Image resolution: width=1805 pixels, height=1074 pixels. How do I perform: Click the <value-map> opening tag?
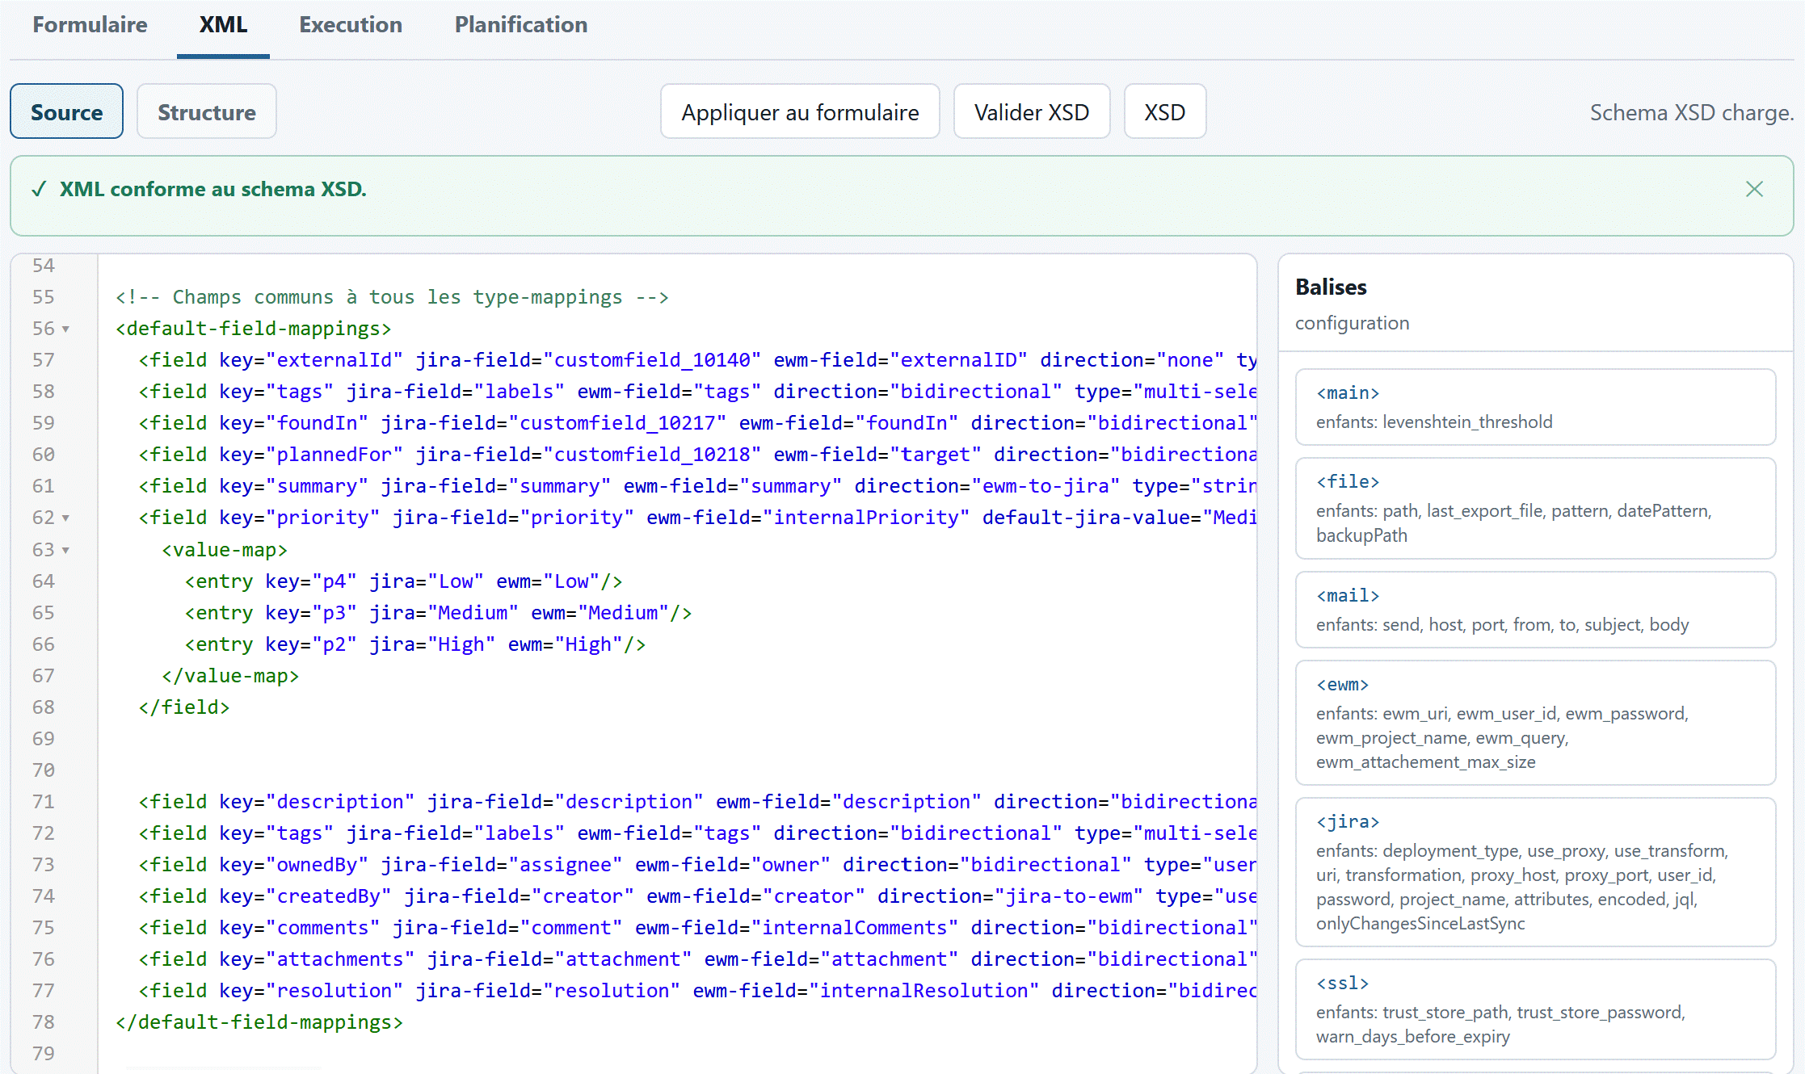(x=225, y=550)
